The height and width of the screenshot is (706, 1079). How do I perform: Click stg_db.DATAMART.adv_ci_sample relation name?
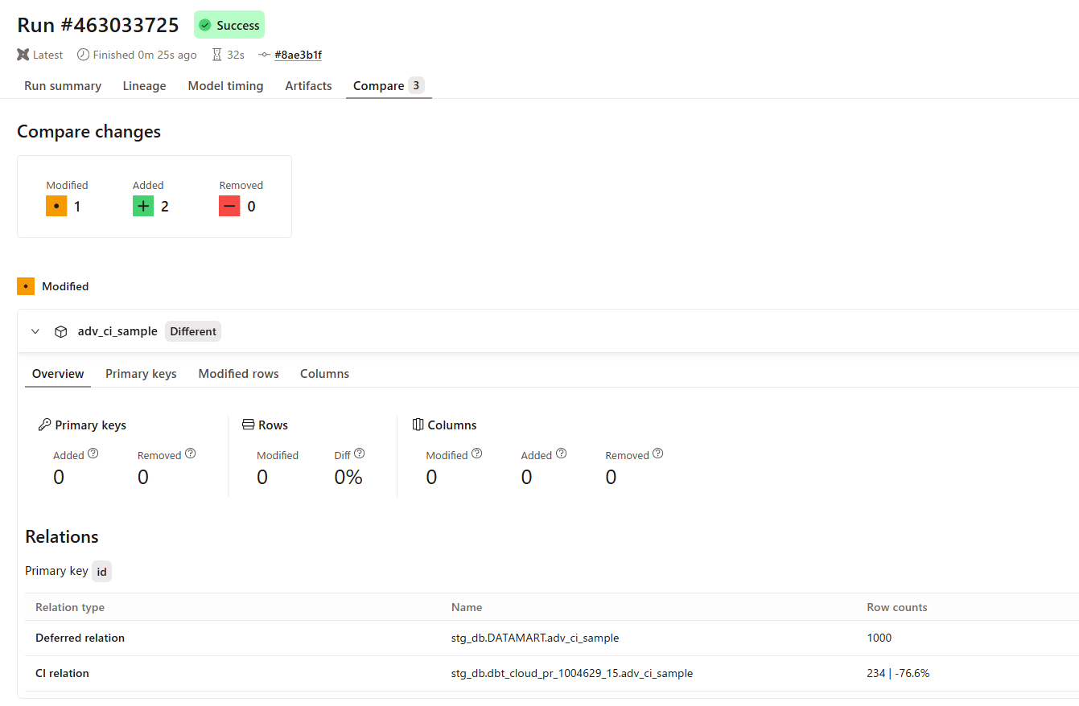(x=535, y=638)
